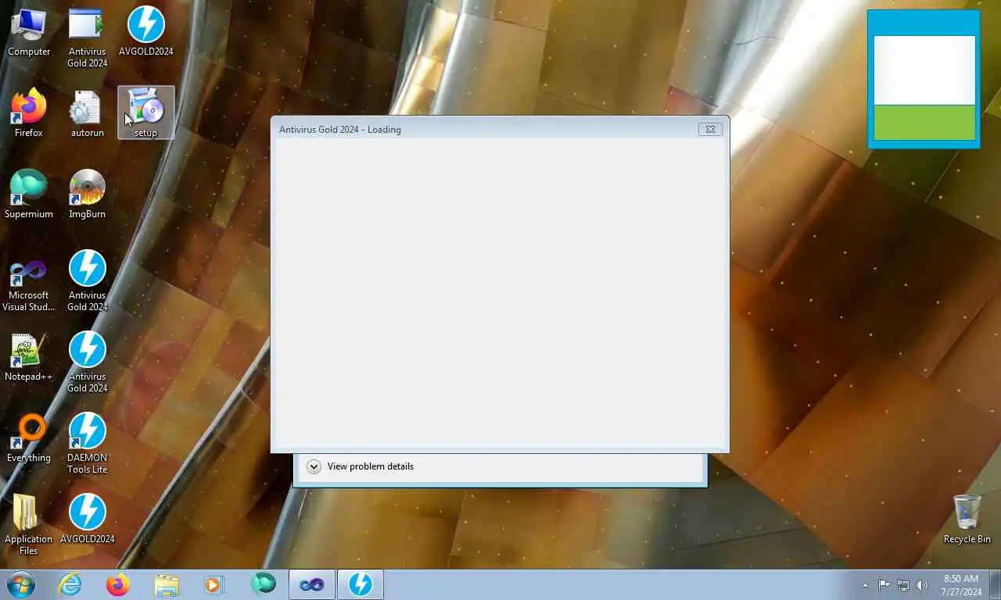Image resolution: width=1001 pixels, height=600 pixels.
Task: Click the Antivirus Gold 2024 - Loading title
Action: point(340,130)
